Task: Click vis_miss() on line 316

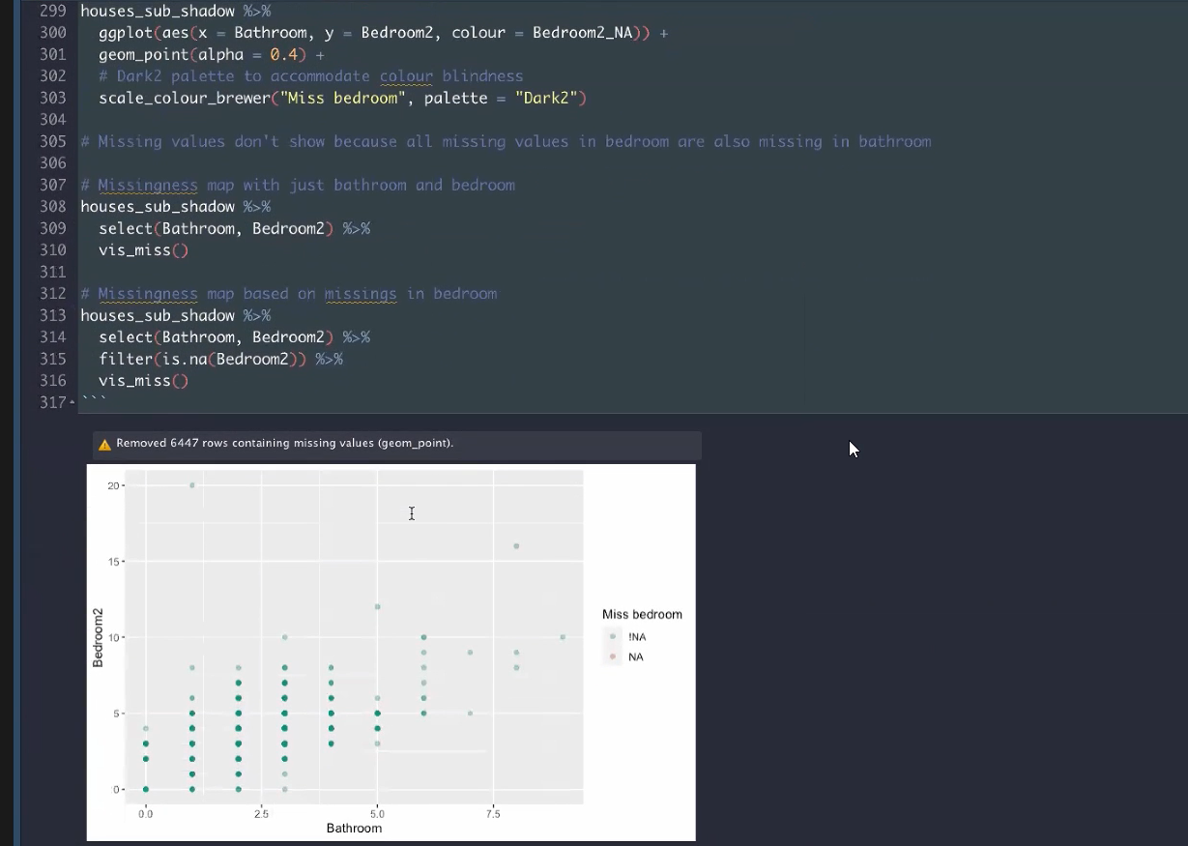Action: [x=143, y=381]
